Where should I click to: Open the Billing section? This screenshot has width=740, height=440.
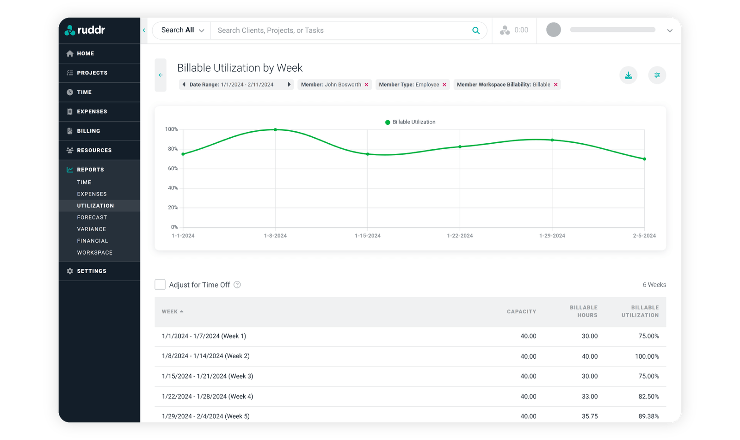(69, 131)
